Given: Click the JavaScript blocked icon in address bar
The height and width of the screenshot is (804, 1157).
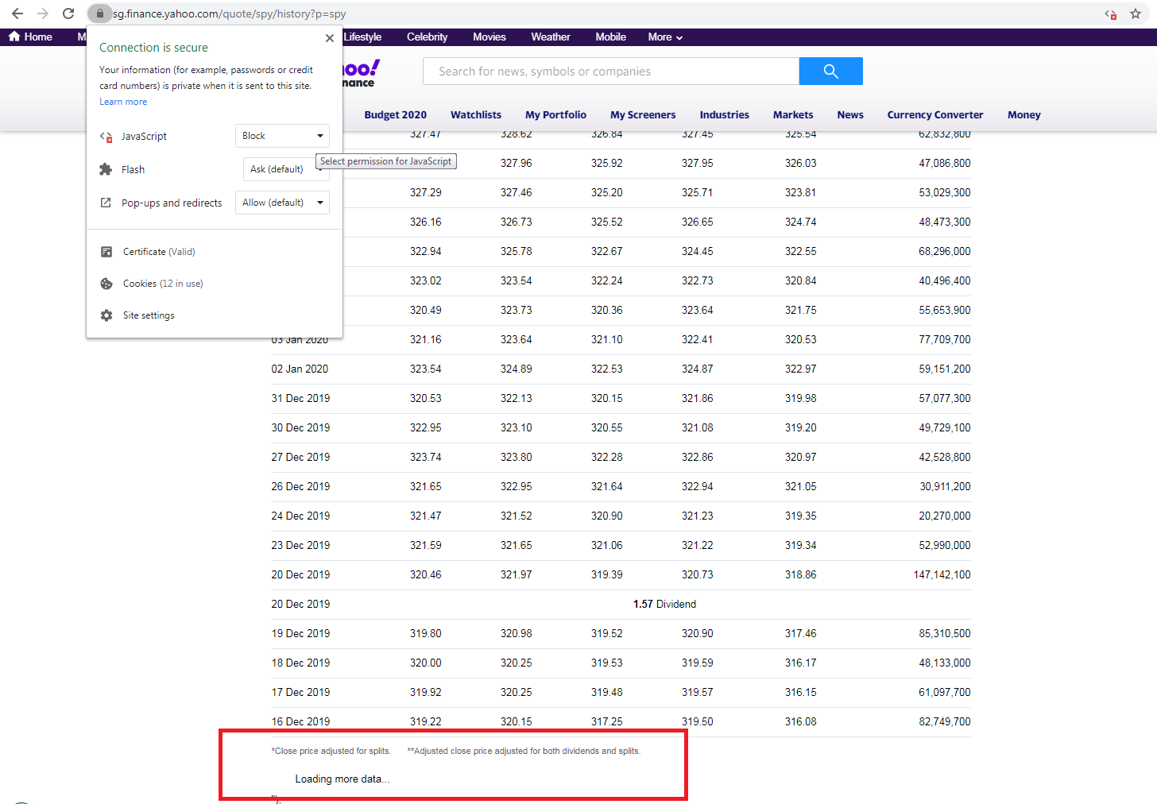Looking at the screenshot, I should (x=1111, y=14).
